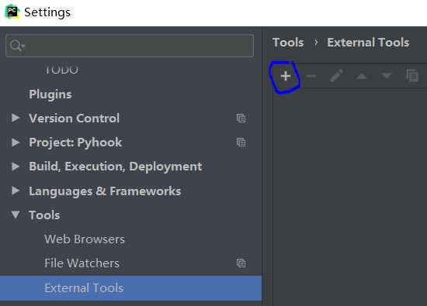Click project-level icon beside Version Control
427x306 pixels.
(241, 119)
